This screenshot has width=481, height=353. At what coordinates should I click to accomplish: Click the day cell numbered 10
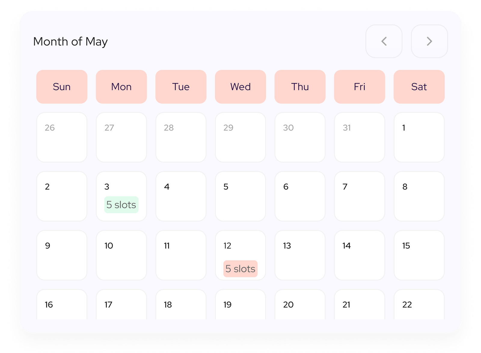pos(121,255)
